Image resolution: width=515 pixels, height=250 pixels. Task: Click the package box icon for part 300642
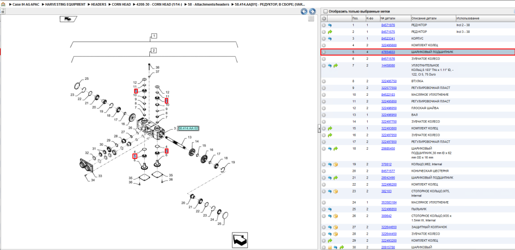[335, 216]
